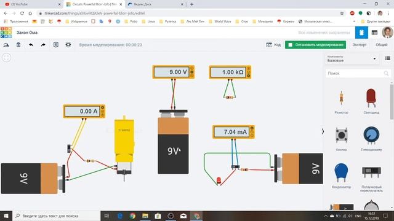
Task: Toggle slide switch under 7.04 mA meter
Action: pos(235,167)
